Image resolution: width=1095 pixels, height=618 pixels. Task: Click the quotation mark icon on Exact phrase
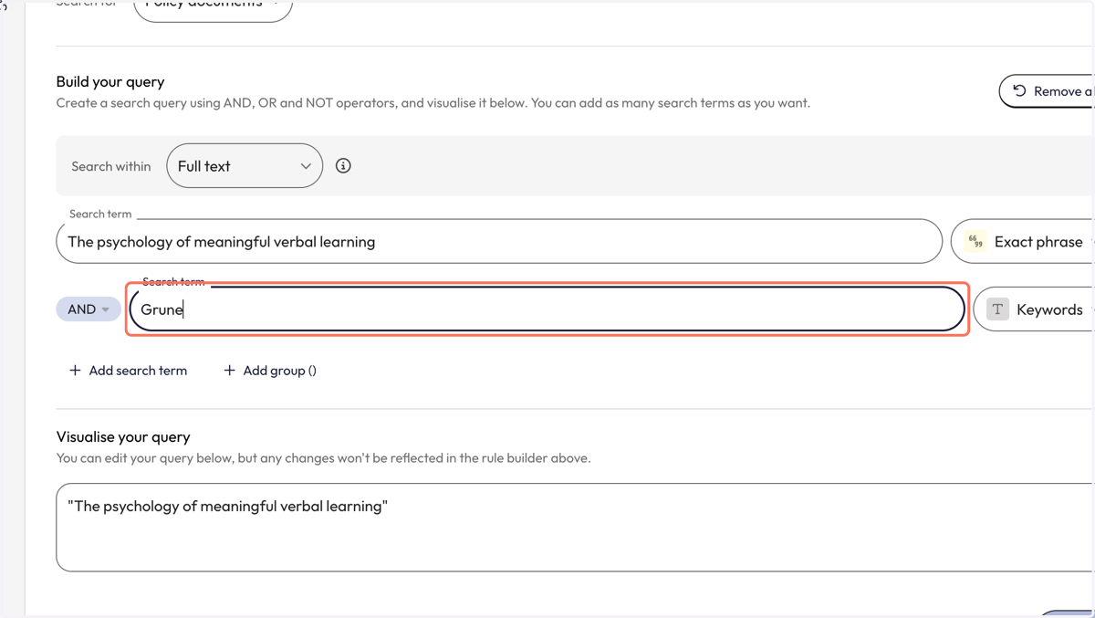pos(975,242)
